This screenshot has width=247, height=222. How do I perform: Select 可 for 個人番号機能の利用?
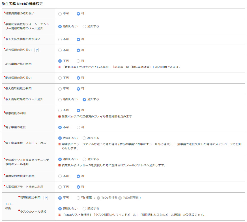click(x=78, y=89)
